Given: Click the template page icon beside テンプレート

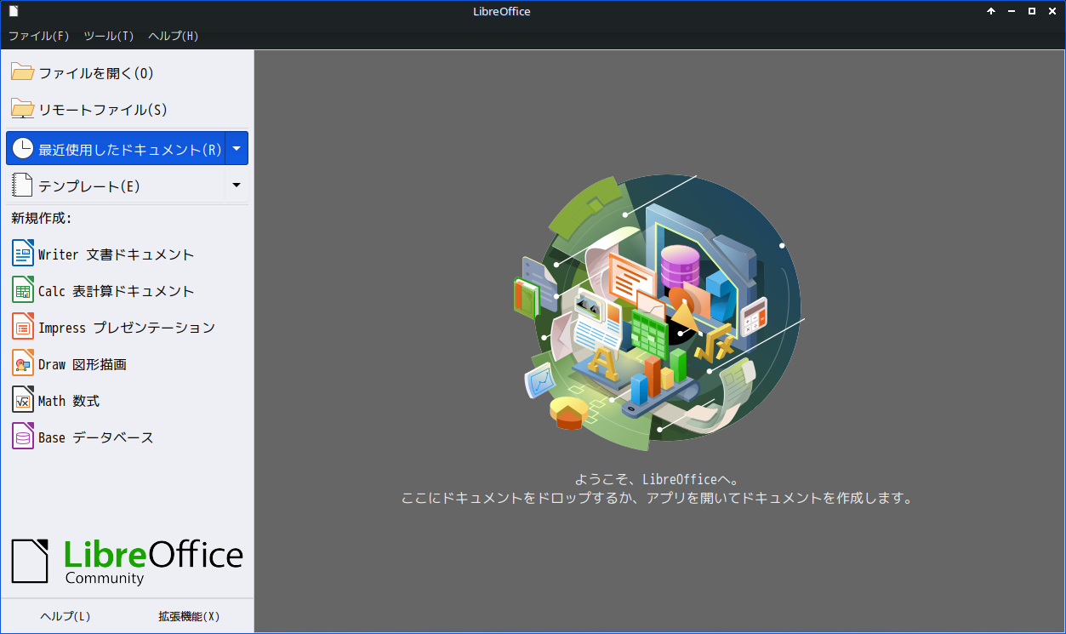Looking at the screenshot, I should pos(23,185).
